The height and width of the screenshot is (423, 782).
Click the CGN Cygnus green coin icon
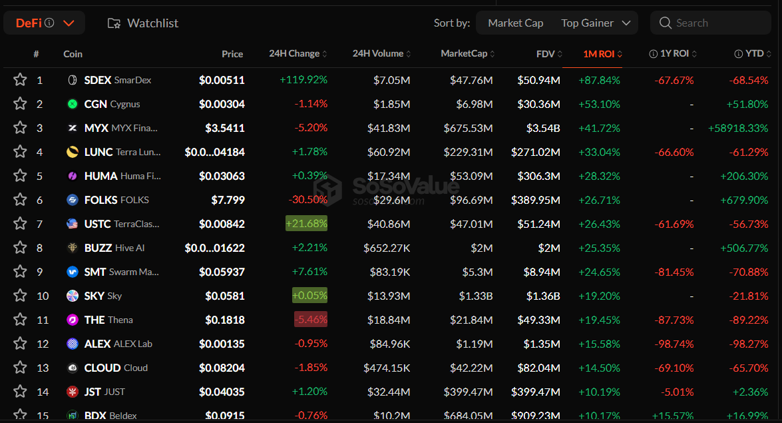point(73,104)
